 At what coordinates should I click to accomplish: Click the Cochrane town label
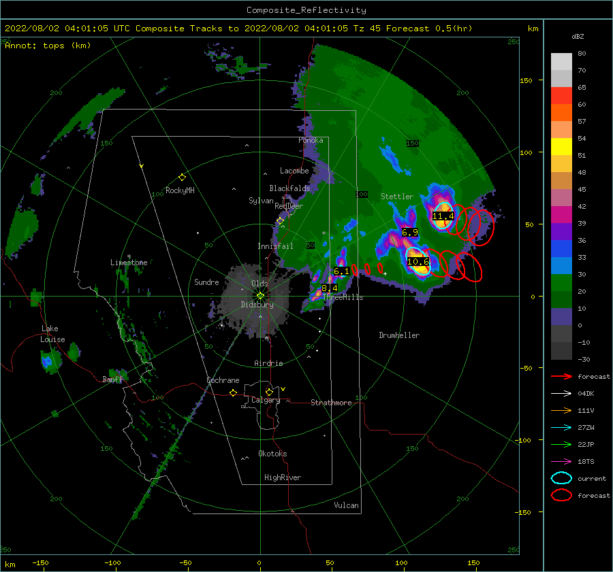(223, 380)
